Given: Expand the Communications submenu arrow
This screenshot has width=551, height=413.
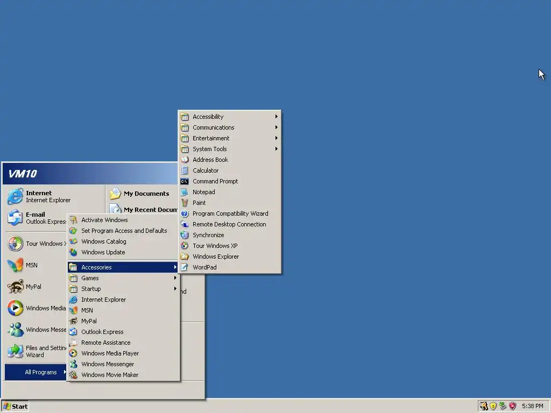Looking at the screenshot, I should (x=277, y=127).
